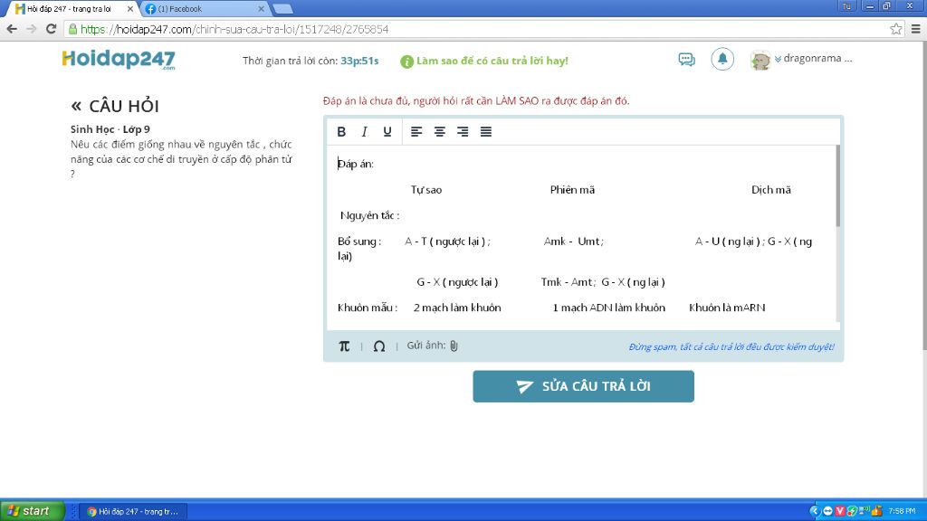
Task: Click the dragonrama user avatar
Action: (760, 61)
